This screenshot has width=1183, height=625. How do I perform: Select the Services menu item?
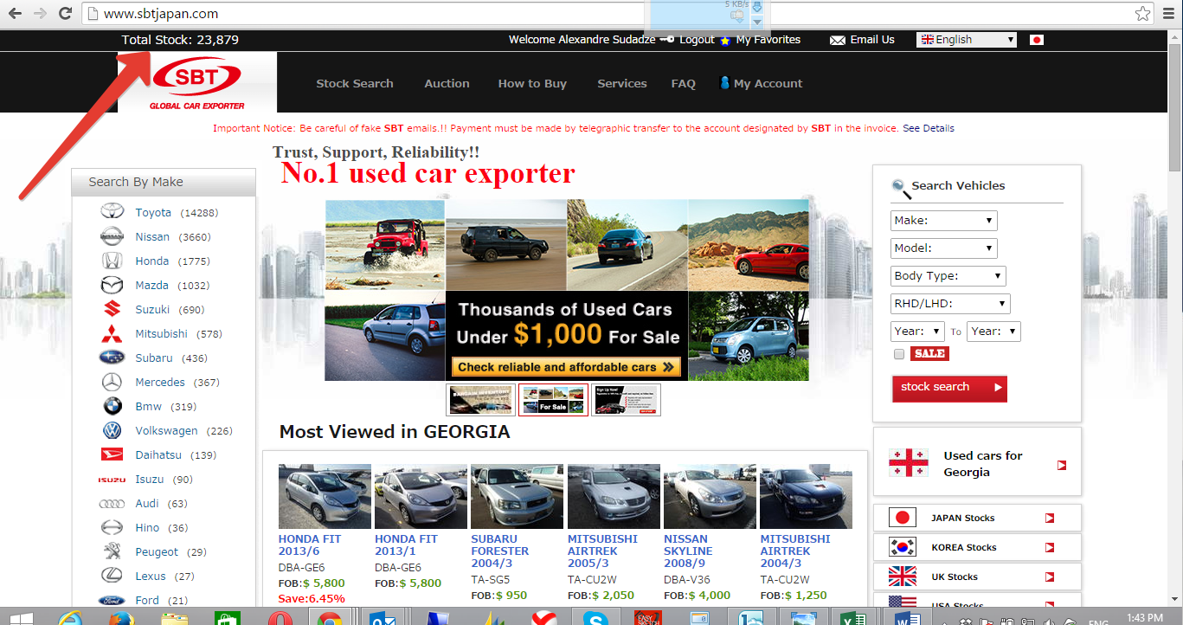pyautogui.click(x=622, y=84)
